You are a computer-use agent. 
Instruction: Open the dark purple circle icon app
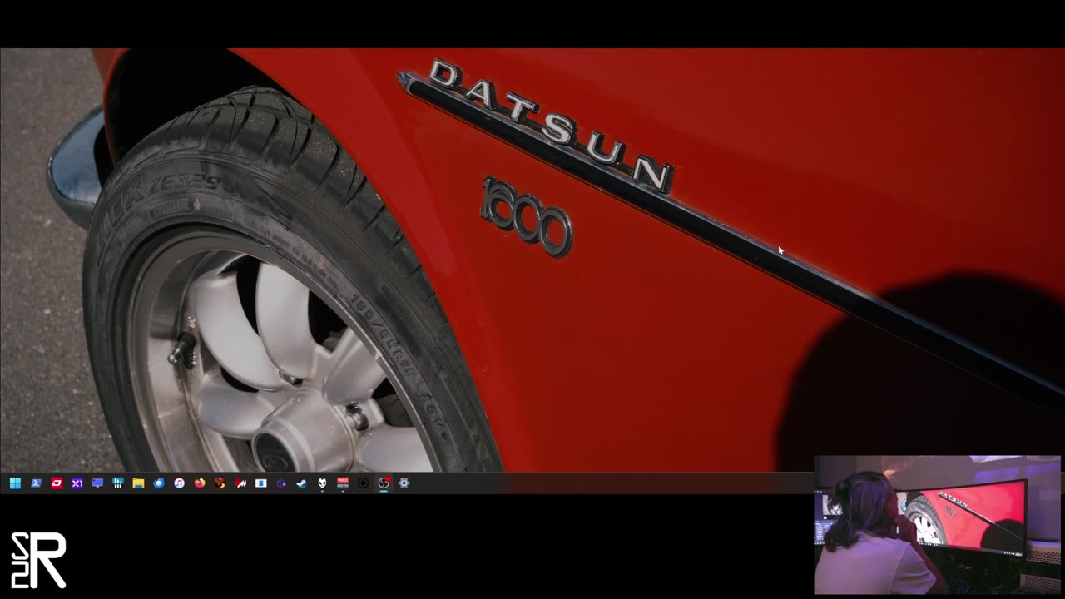(x=281, y=483)
